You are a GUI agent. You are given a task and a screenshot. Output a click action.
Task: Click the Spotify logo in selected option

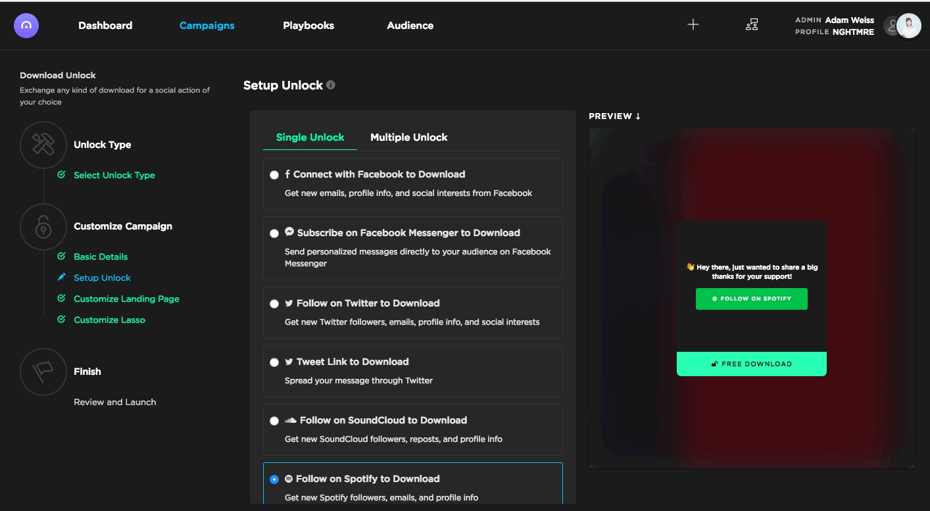click(x=289, y=479)
